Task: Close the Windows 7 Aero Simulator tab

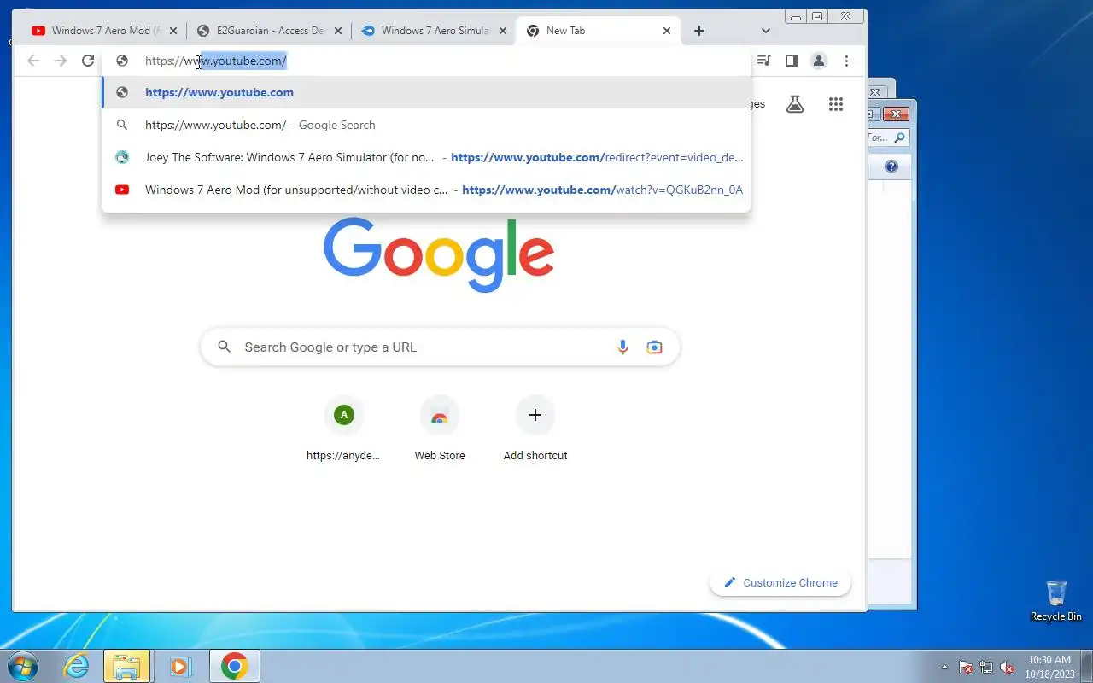Action: tap(502, 31)
